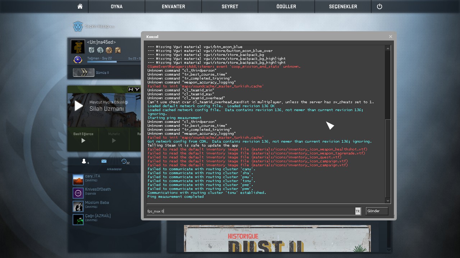
Task: Select friend name 'Müslüm Baba'
Action: (97, 202)
